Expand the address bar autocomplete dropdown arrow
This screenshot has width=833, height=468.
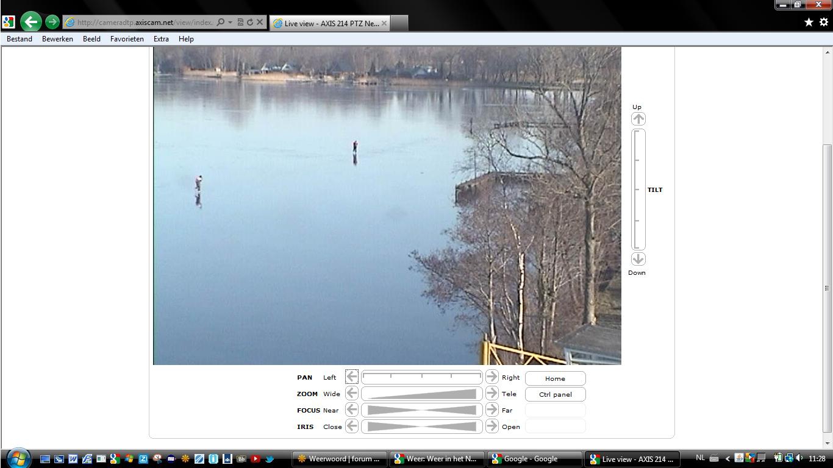click(x=230, y=23)
